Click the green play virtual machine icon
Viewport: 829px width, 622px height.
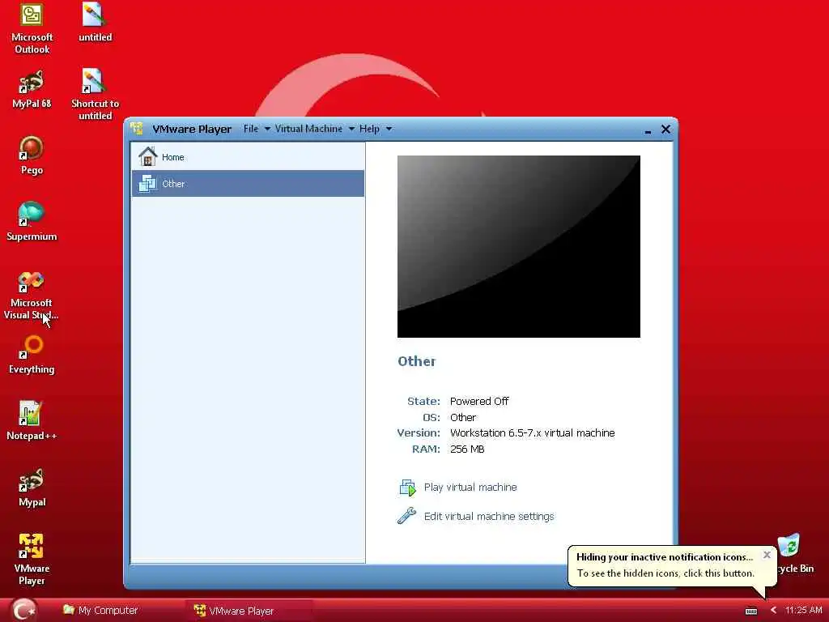pyautogui.click(x=407, y=487)
